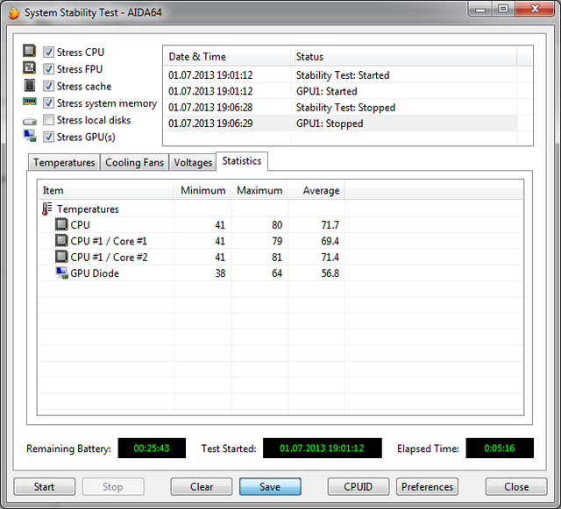Screen dimensions: 561x509
Task: Switch to the Temperatures tab
Action: (x=64, y=163)
